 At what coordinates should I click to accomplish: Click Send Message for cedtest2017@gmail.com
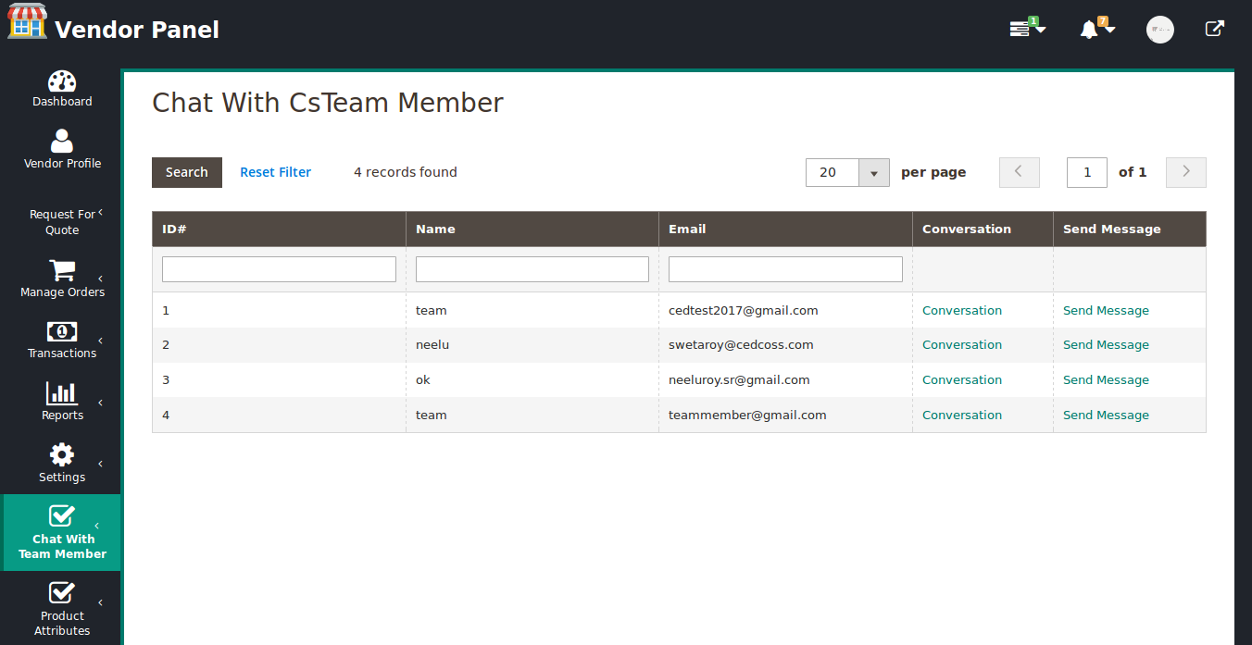(x=1106, y=310)
